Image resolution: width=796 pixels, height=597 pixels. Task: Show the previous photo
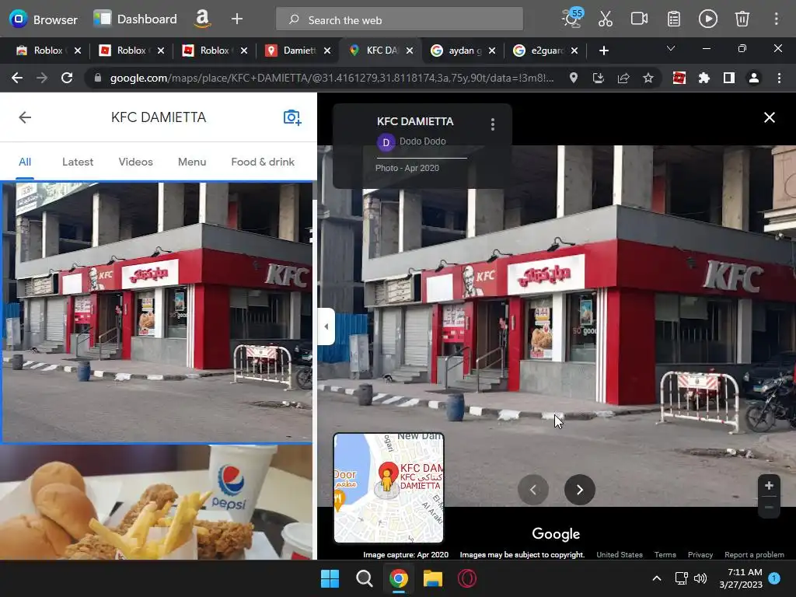(533, 490)
